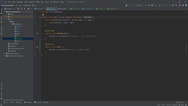
Task: Open the user account icon in toolbar
Action: (x=127, y=5)
